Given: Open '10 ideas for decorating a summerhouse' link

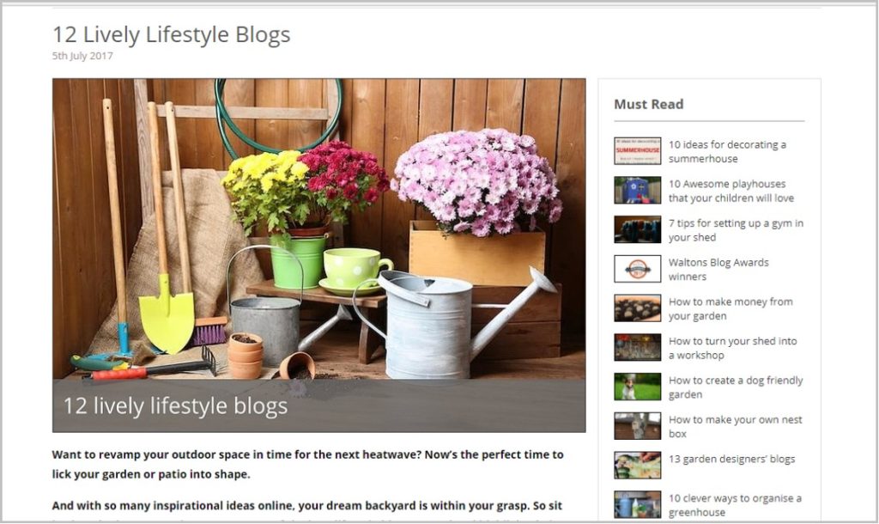Looking at the screenshot, I should point(727,151).
